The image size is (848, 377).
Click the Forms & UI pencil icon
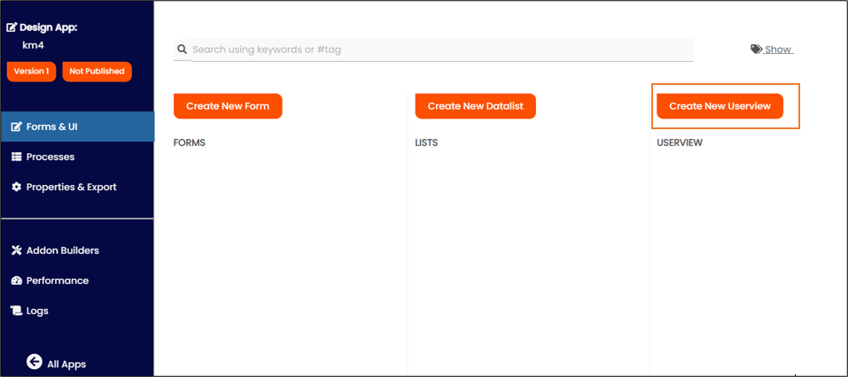[x=17, y=127]
